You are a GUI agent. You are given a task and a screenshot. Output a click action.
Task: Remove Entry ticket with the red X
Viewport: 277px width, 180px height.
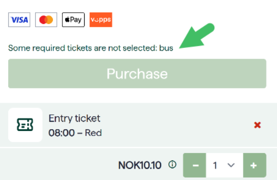pyautogui.click(x=257, y=125)
